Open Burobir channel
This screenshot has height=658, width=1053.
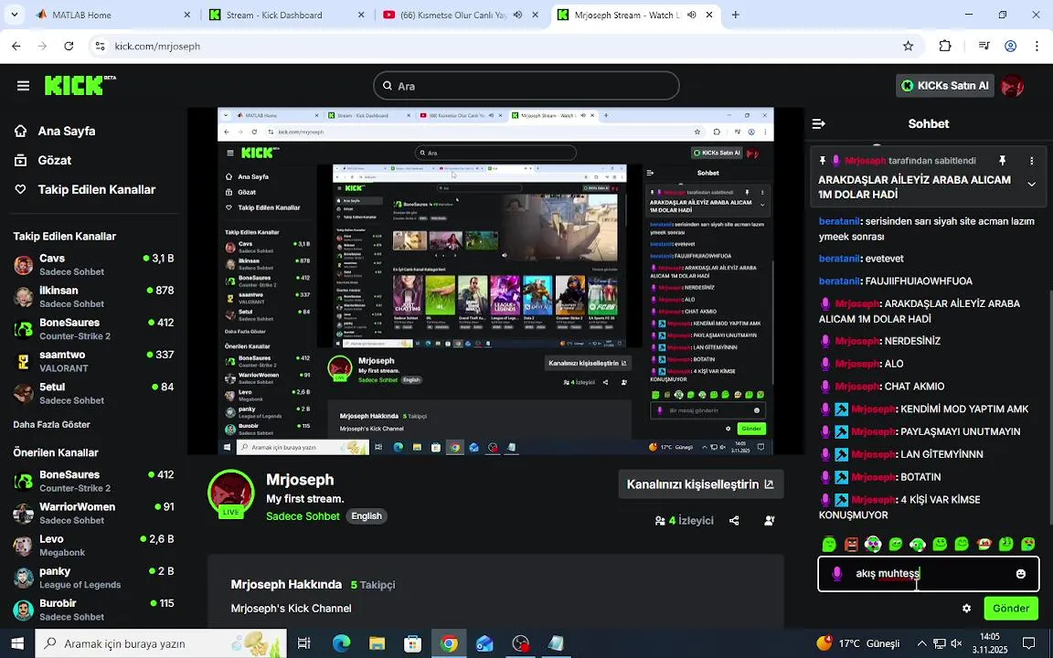pos(94,610)
